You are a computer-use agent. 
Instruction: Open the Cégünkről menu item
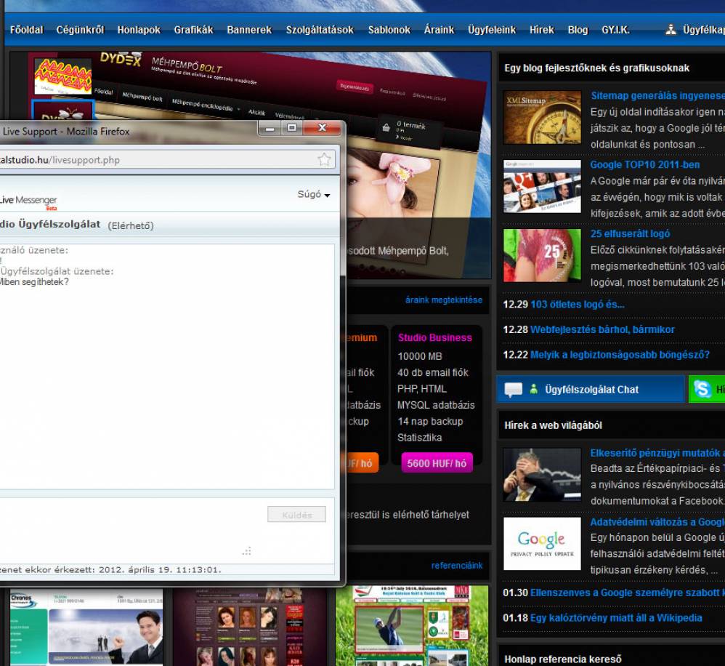[80, 30]
